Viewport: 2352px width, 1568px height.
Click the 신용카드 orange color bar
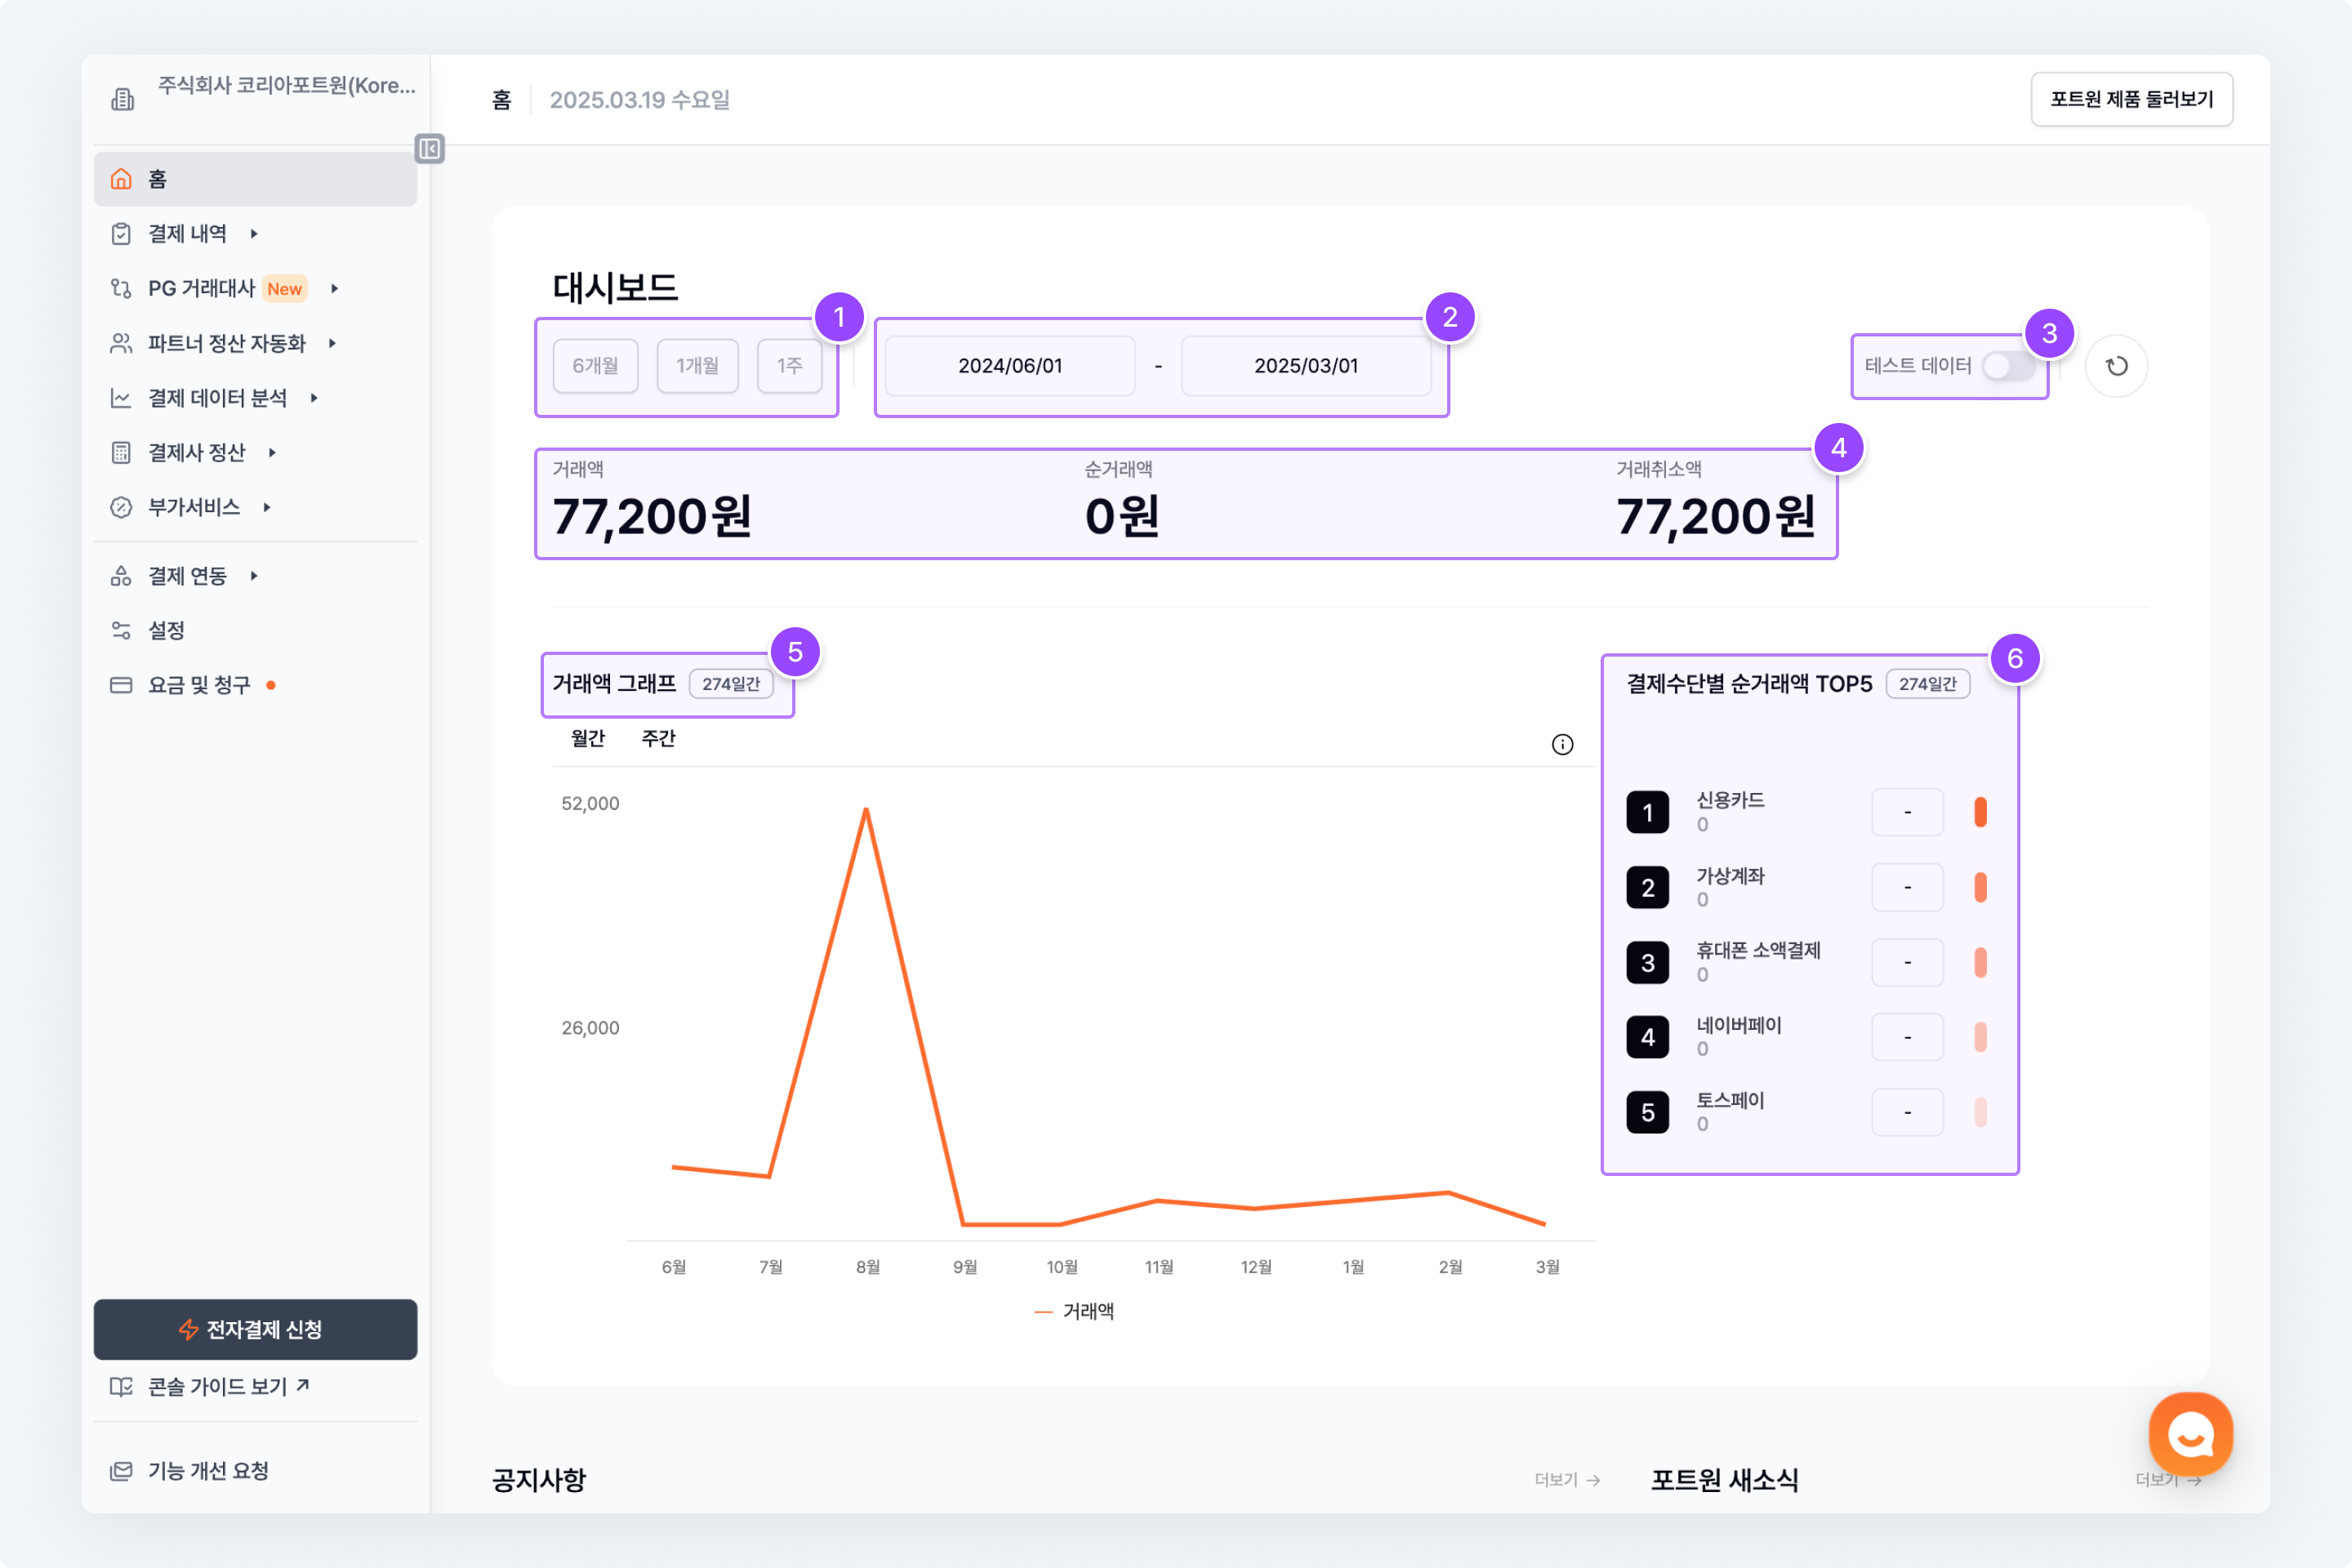click(1980, 812)
